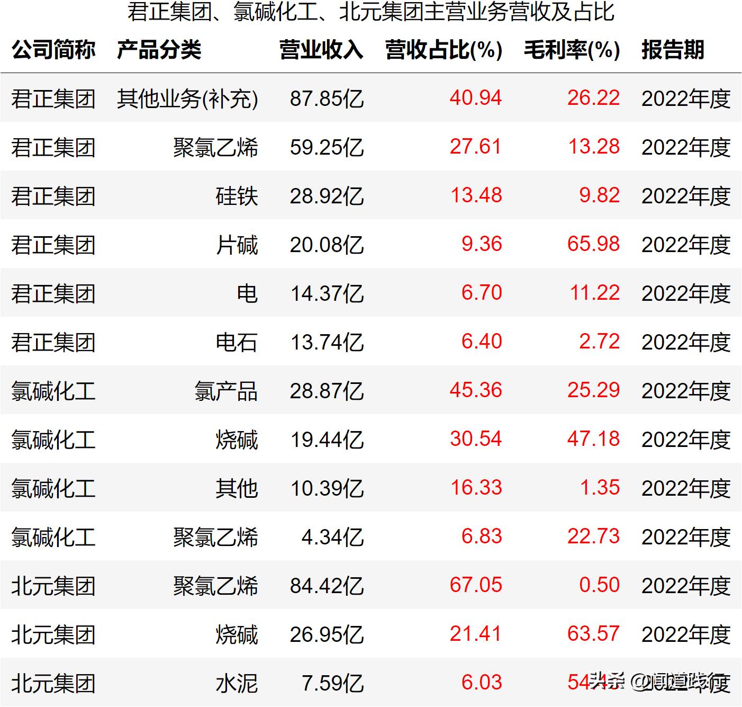Click 君正集团 in the 硅铁 row
742x707 pixels.
pyautogui.click(x=53, y=196)
